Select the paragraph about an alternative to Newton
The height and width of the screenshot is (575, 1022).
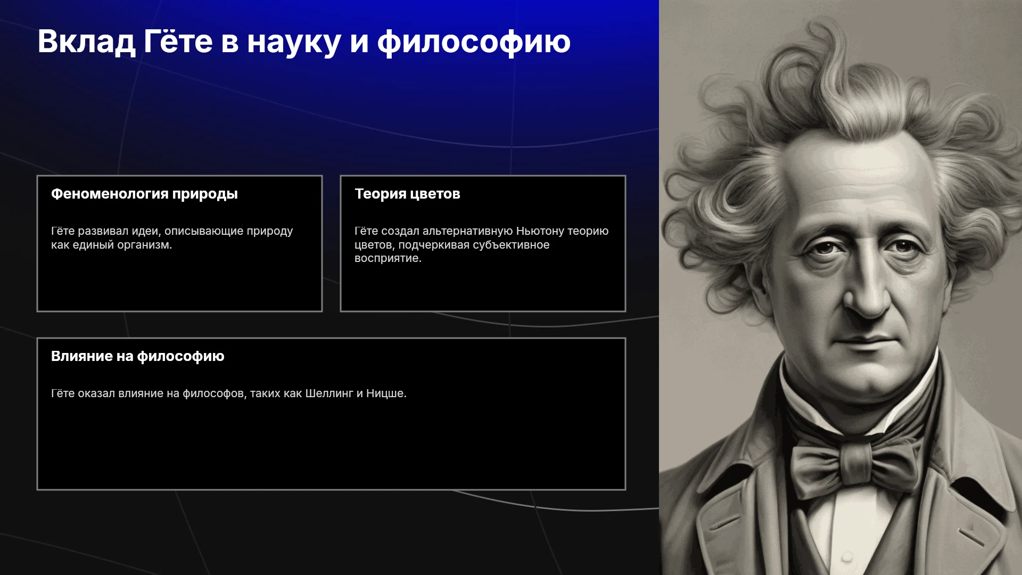(481, 244)
